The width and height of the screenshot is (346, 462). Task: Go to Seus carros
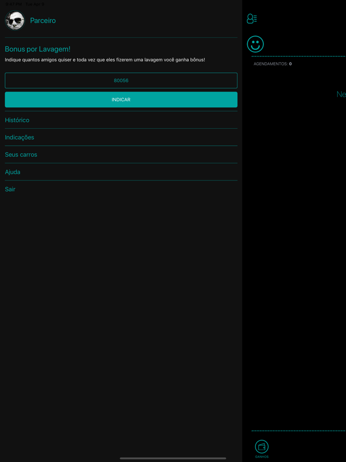21,155
